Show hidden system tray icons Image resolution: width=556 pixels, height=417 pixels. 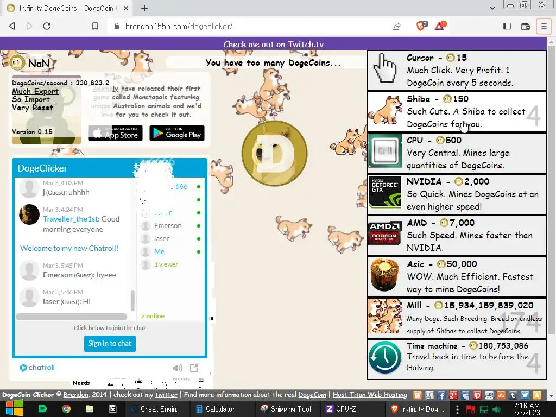click(457, 409)
